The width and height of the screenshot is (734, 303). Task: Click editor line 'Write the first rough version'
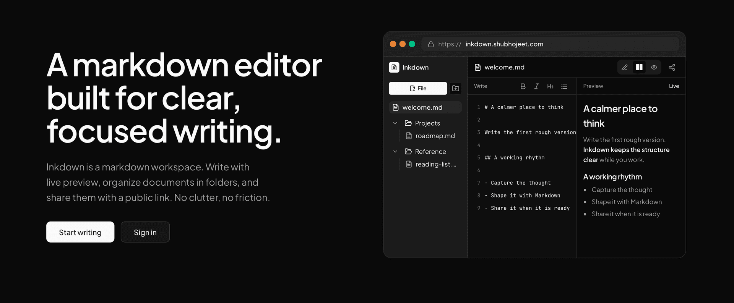tap(530, 132)
